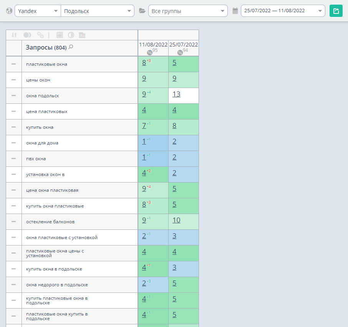Viewport: 348px width, 327px height.
Task: Click the green export button
Action: (336, 11)
